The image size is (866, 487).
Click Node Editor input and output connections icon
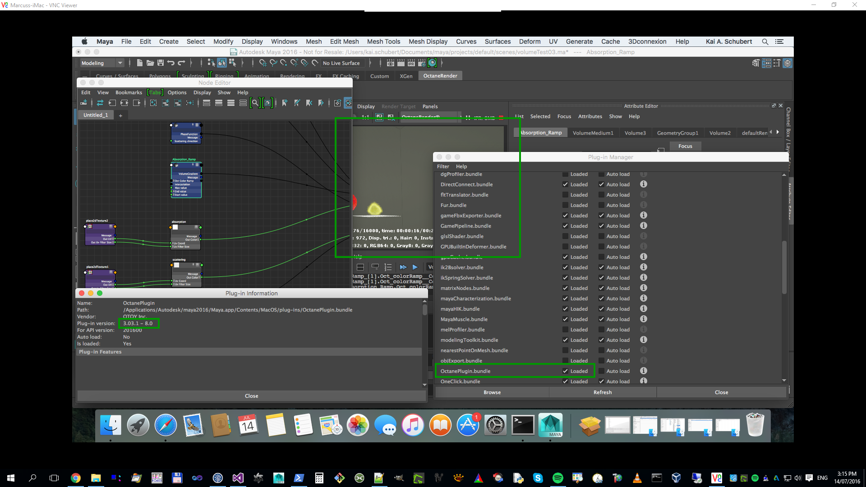[124, 103]
